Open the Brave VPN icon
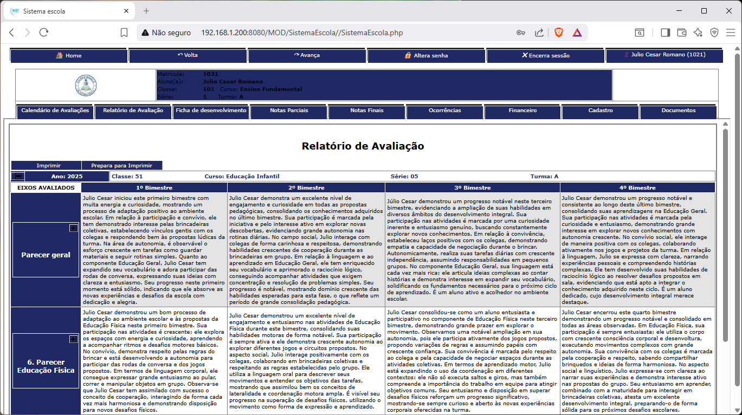Viewport: 742px width, 415px height. pyautogui.click(x=714, y=33)
